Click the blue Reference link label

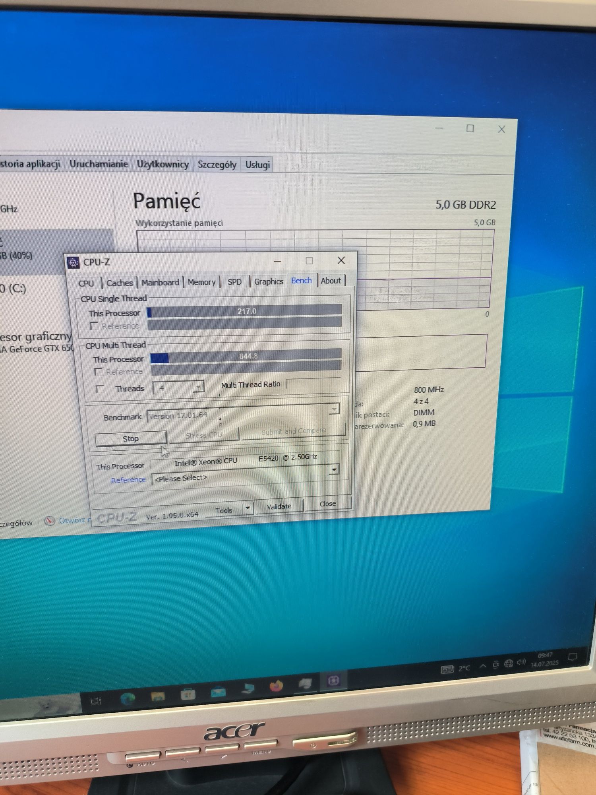pos(128,480)
